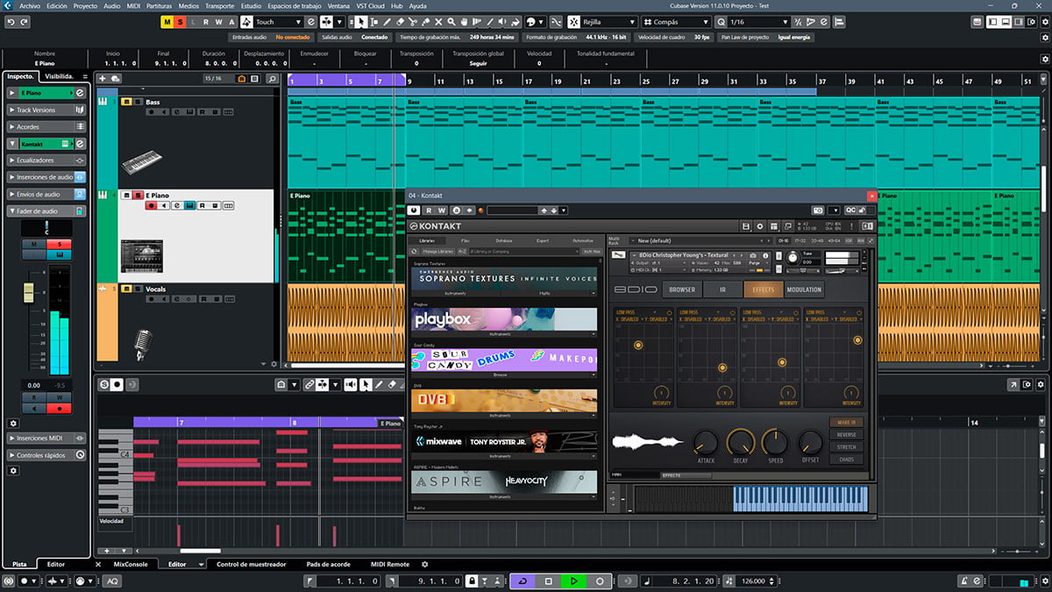Click the ATTACK knob in Kontakt

706,441
